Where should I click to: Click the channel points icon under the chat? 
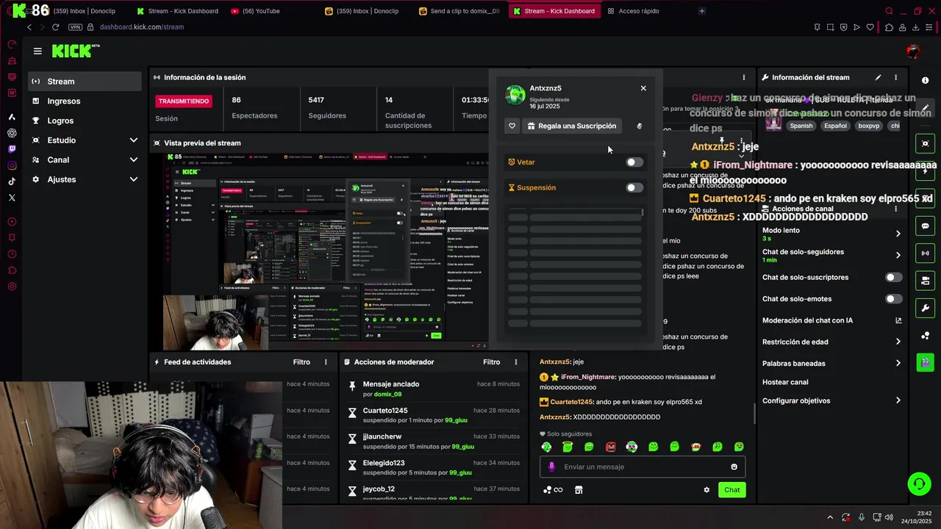(x=552, y=490)
